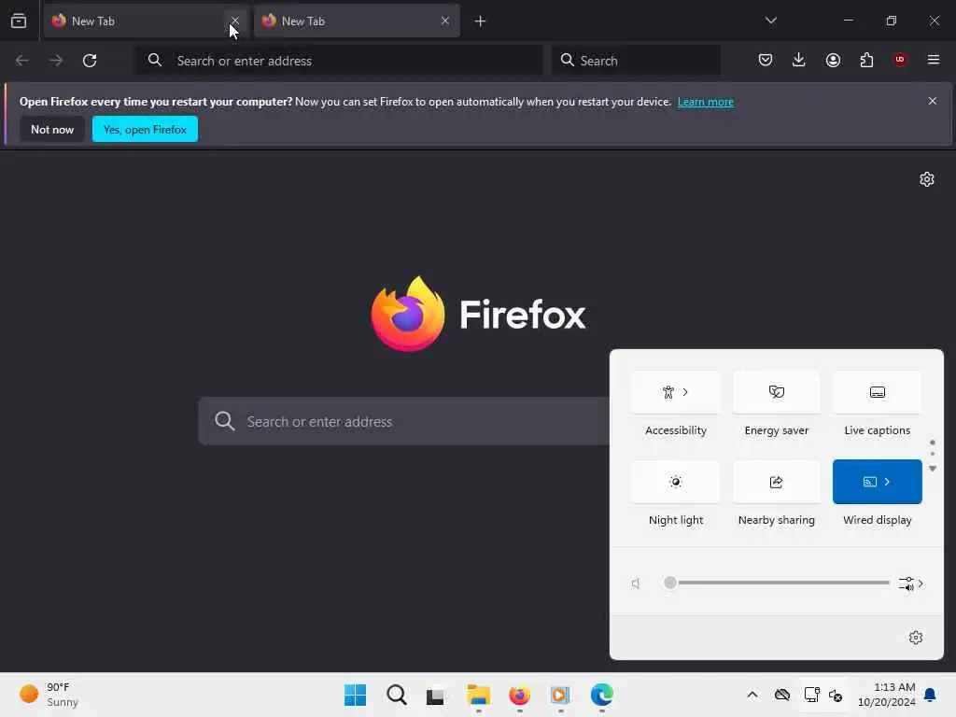Go back one page
This screenshot has height=717, width=956.
coord(22,61)
